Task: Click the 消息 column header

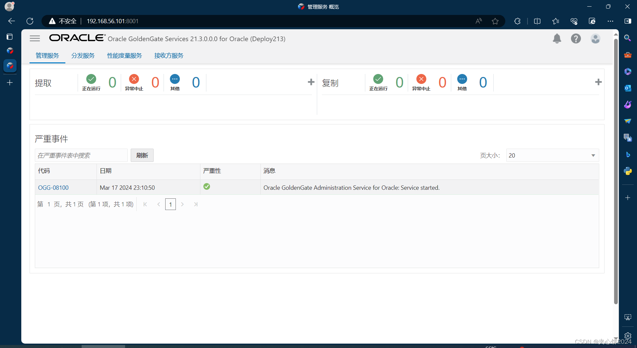Action: click(x=430, y=171)
